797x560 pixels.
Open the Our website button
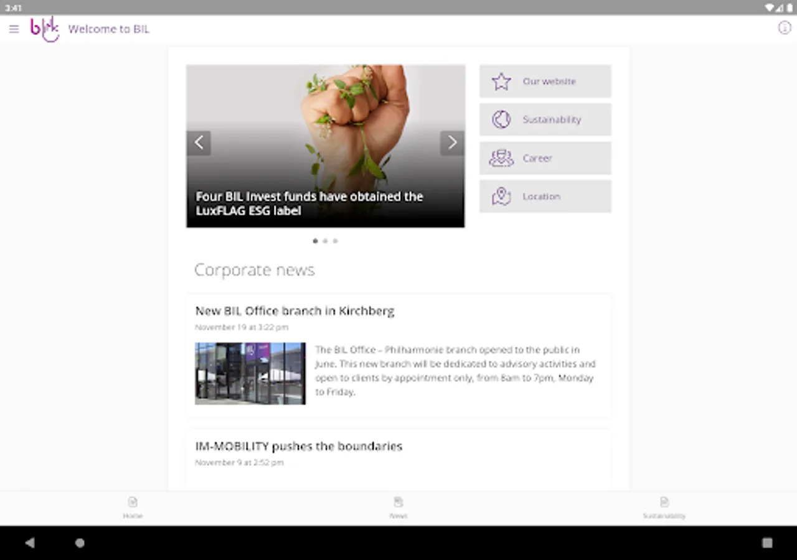tap(545, 82)
